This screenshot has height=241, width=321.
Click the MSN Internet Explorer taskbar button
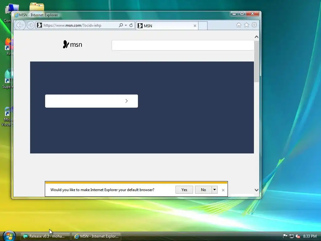click(x=96, y=236)
